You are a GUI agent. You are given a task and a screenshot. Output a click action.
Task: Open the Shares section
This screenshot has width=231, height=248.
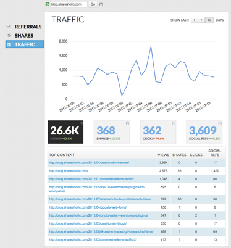pos(24,36)
